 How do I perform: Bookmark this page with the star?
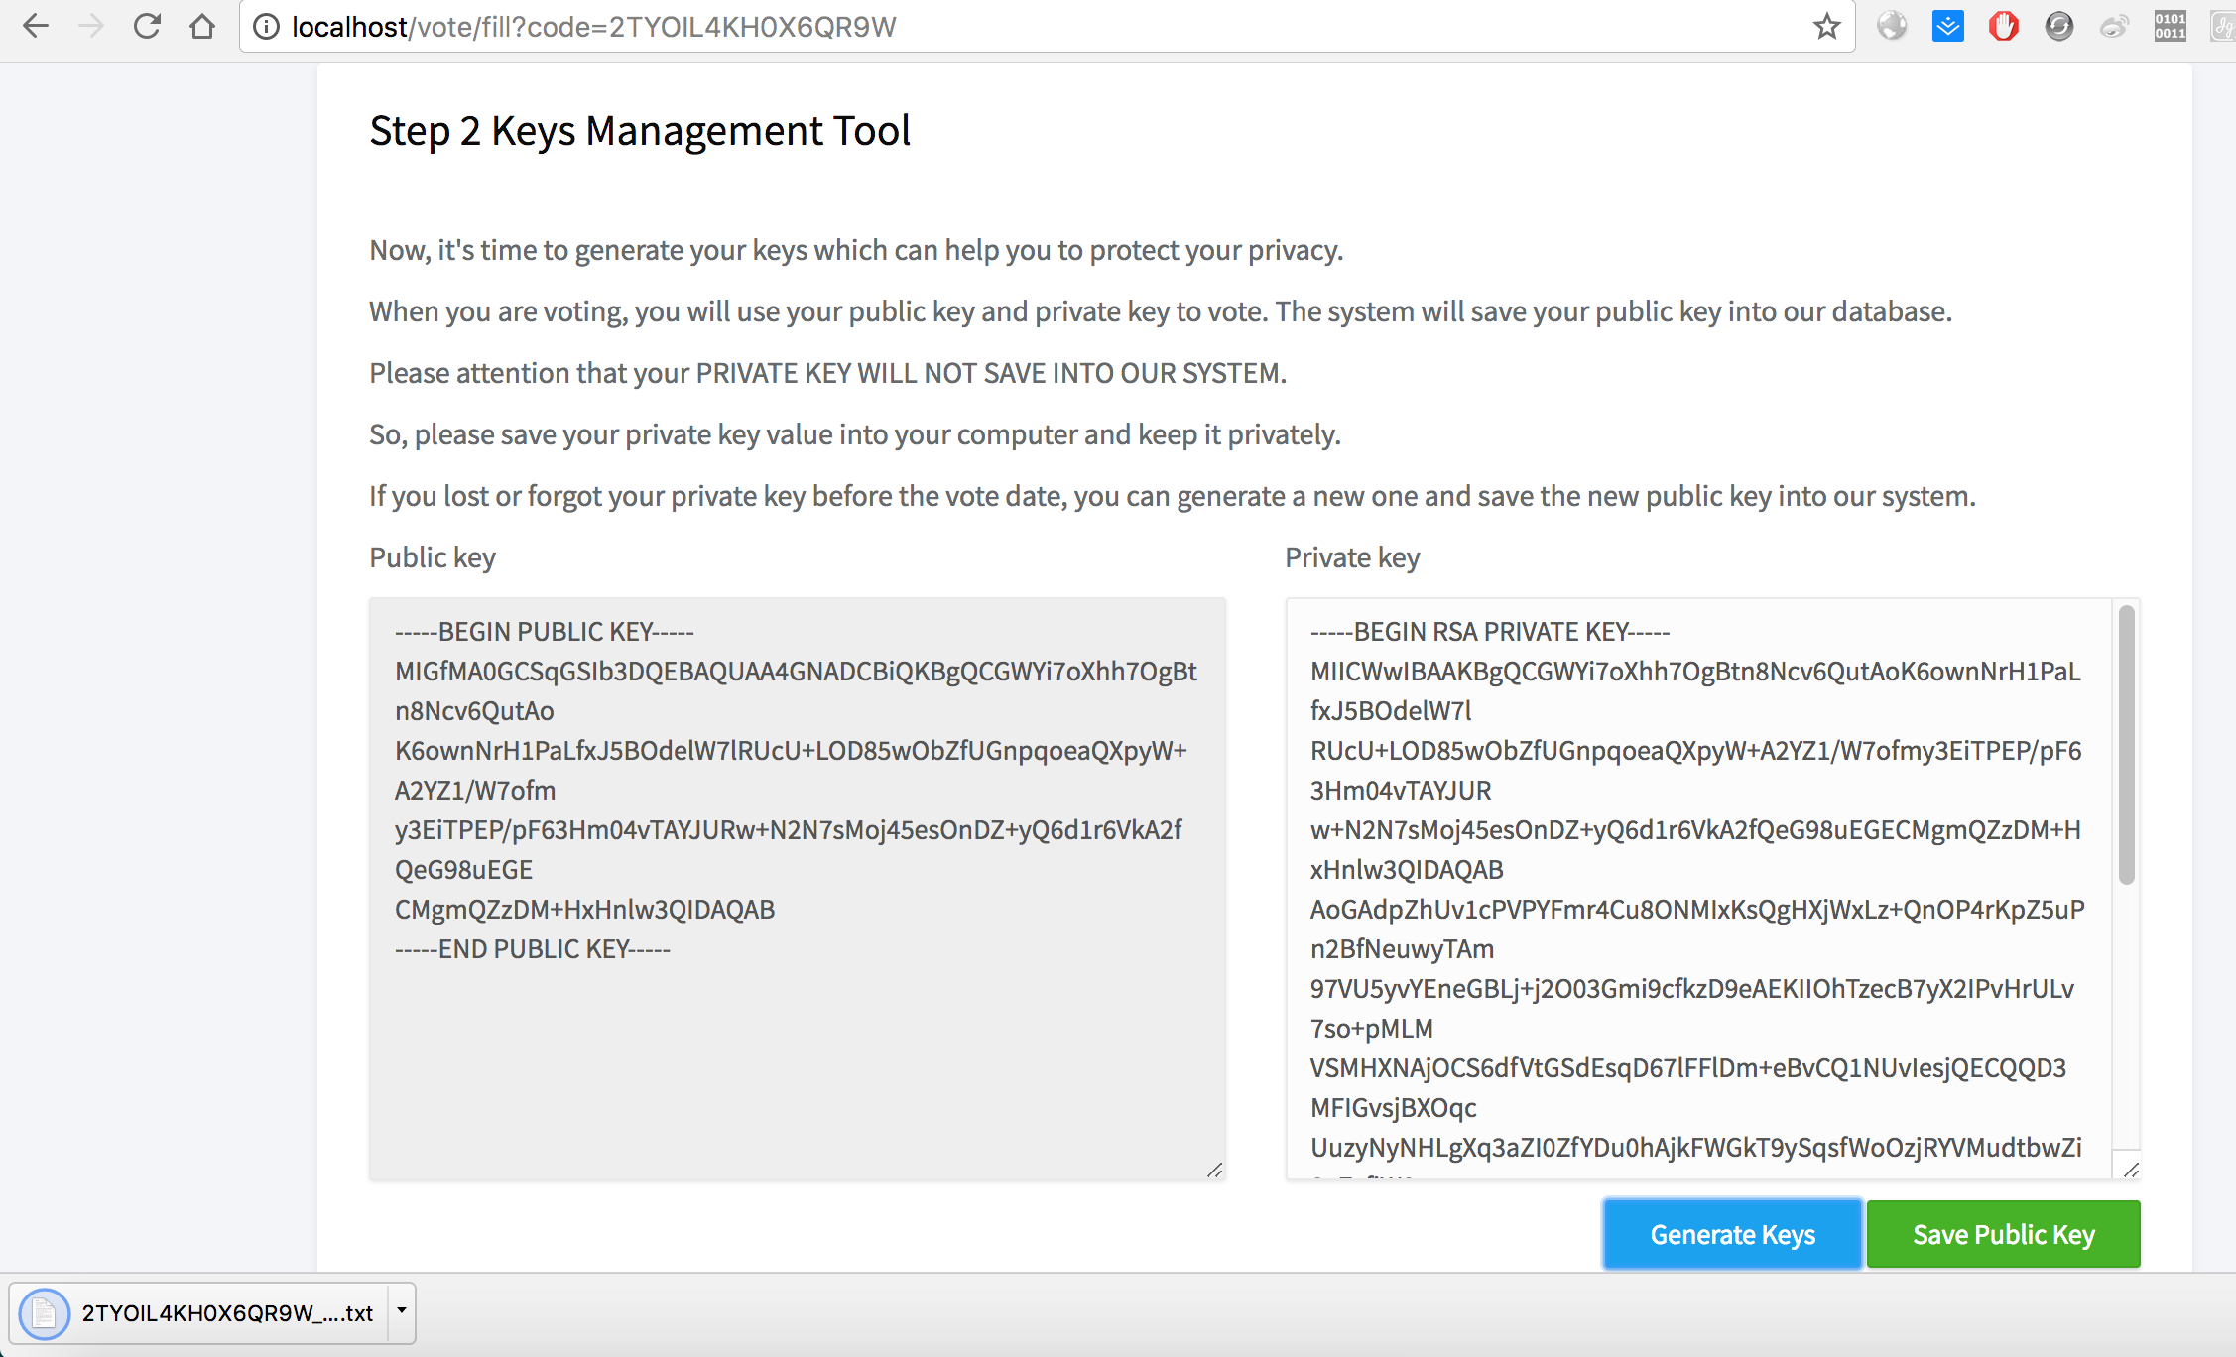click(1826, 27)
